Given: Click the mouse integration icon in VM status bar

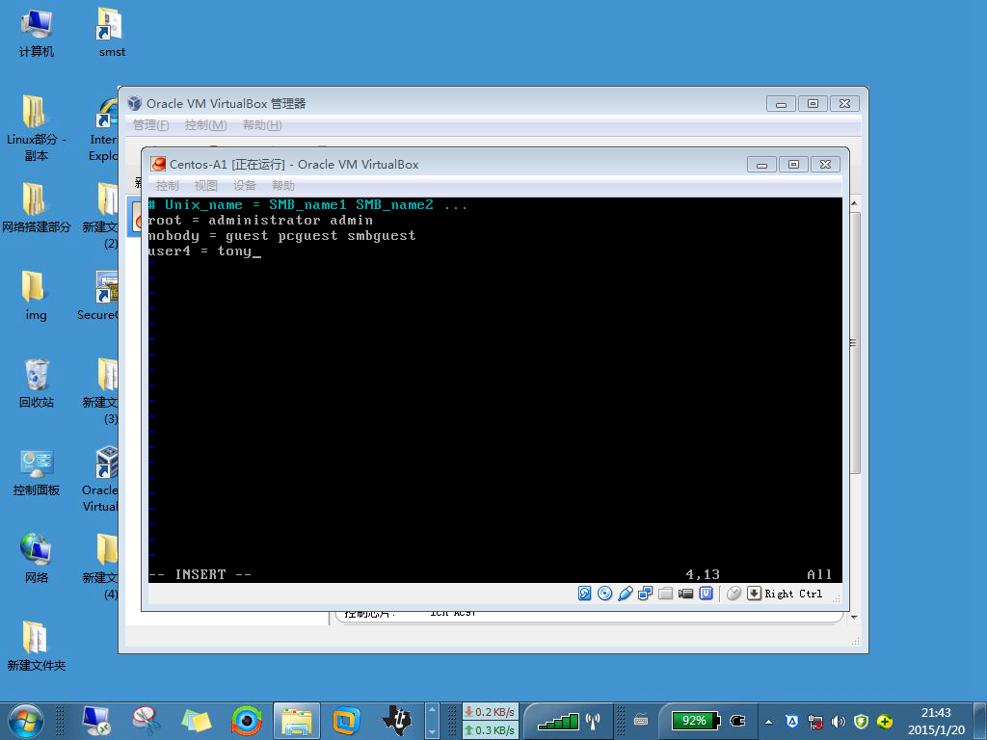Looking at the screenshot, I should click(734, 594).
